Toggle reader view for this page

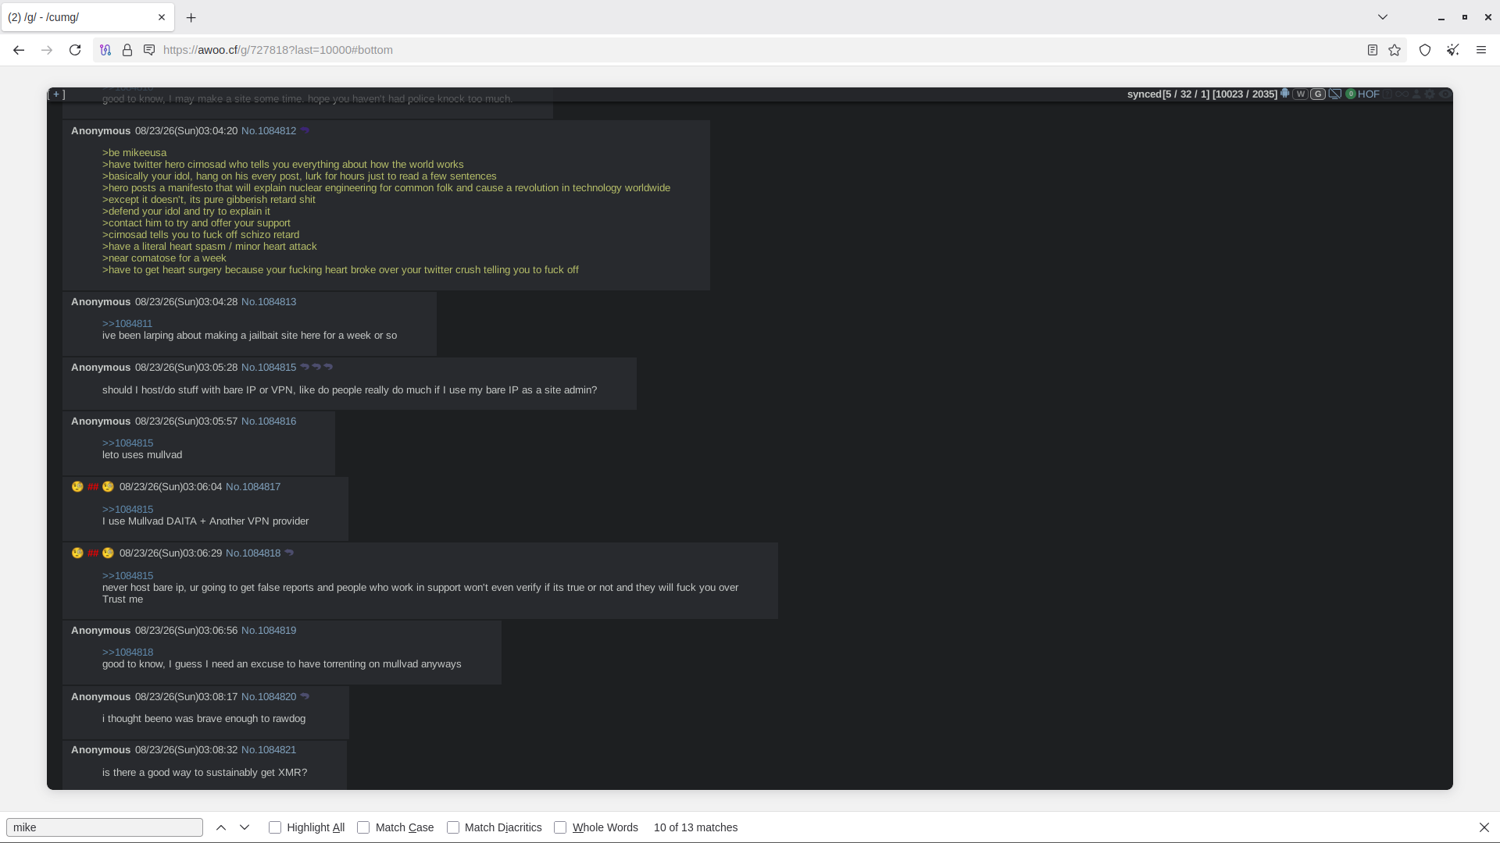coord(1373,50)
